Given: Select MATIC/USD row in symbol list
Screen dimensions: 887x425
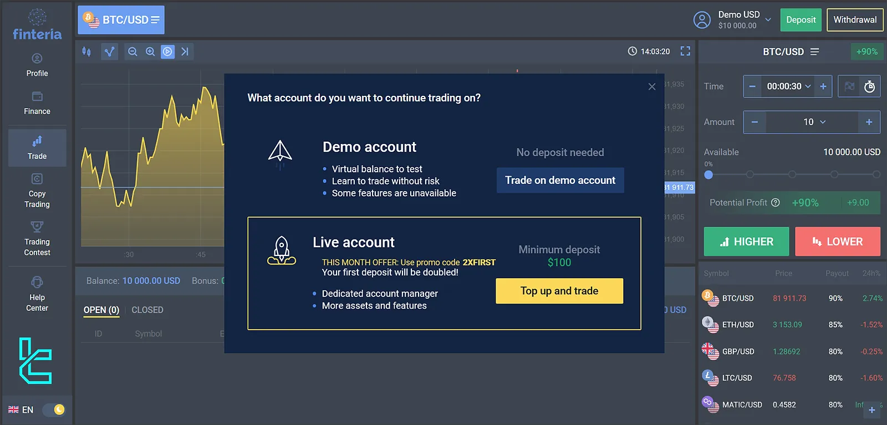Looking at the screenshot, I should [792, 404].
